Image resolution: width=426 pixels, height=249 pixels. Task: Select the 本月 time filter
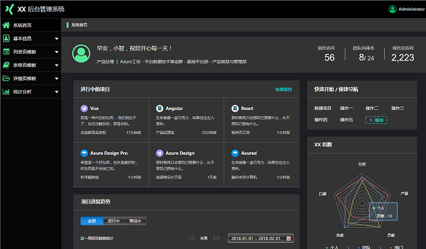216,239
